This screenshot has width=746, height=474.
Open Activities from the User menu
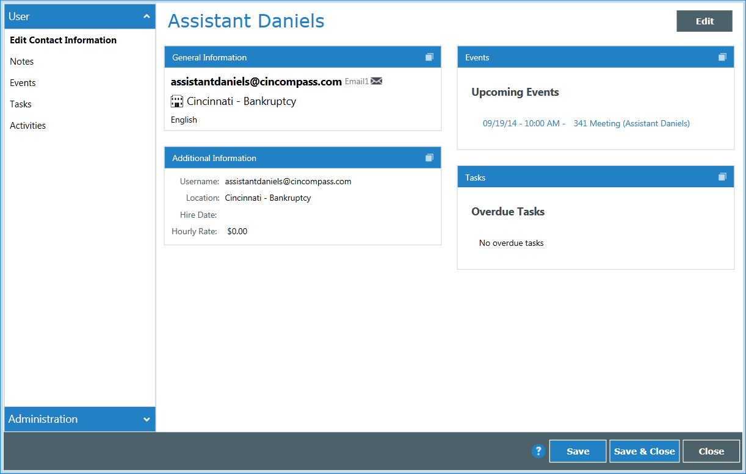pos(27,125)
